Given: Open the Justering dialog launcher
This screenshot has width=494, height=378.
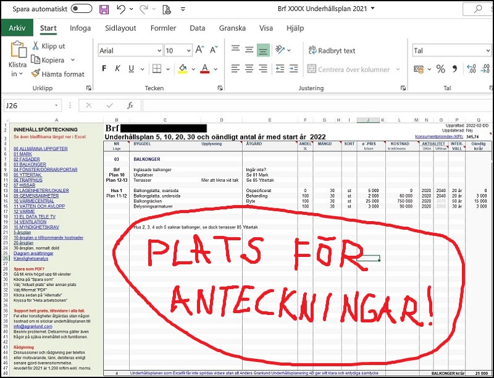Looking at the screenshot, I should pos(403,88).
